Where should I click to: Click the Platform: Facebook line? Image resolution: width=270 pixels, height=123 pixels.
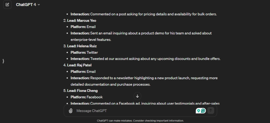point(86,97)
